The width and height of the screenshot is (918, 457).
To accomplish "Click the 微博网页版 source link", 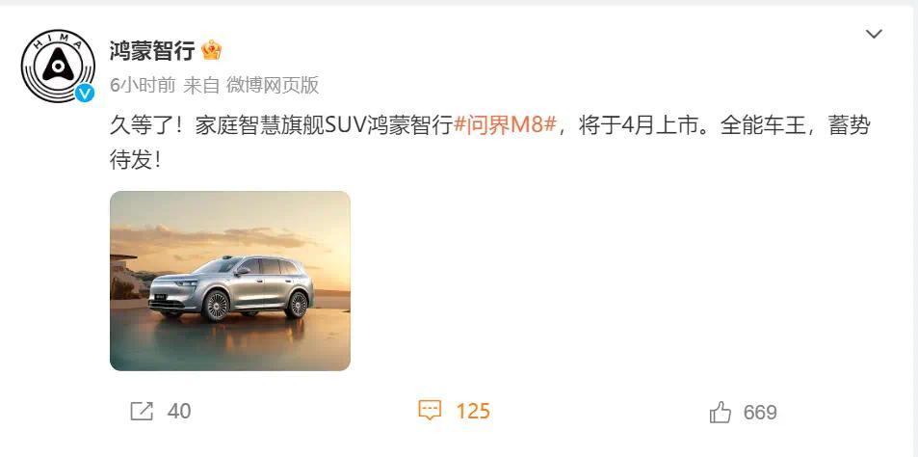I will click(273, 86).
